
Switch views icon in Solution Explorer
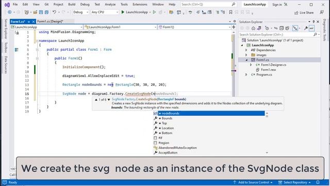click(259, 28)
